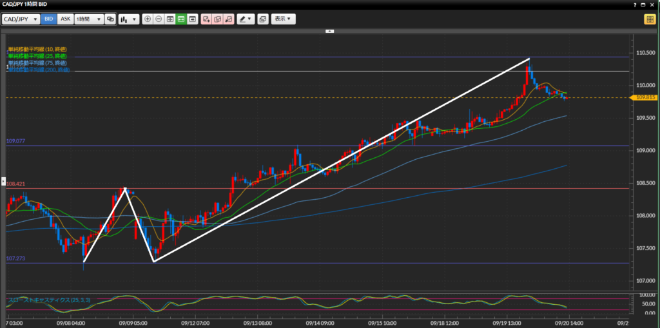Click the current price marker 109.815
The image size is (660, 328).
(645, 97)
